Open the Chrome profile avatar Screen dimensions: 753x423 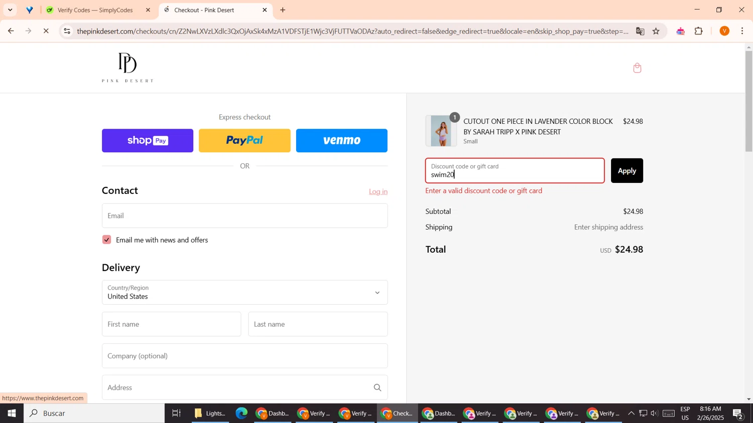[x=724, y=31]
